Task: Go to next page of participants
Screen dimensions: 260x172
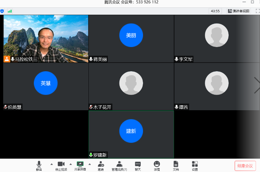Action: [256, 85]
